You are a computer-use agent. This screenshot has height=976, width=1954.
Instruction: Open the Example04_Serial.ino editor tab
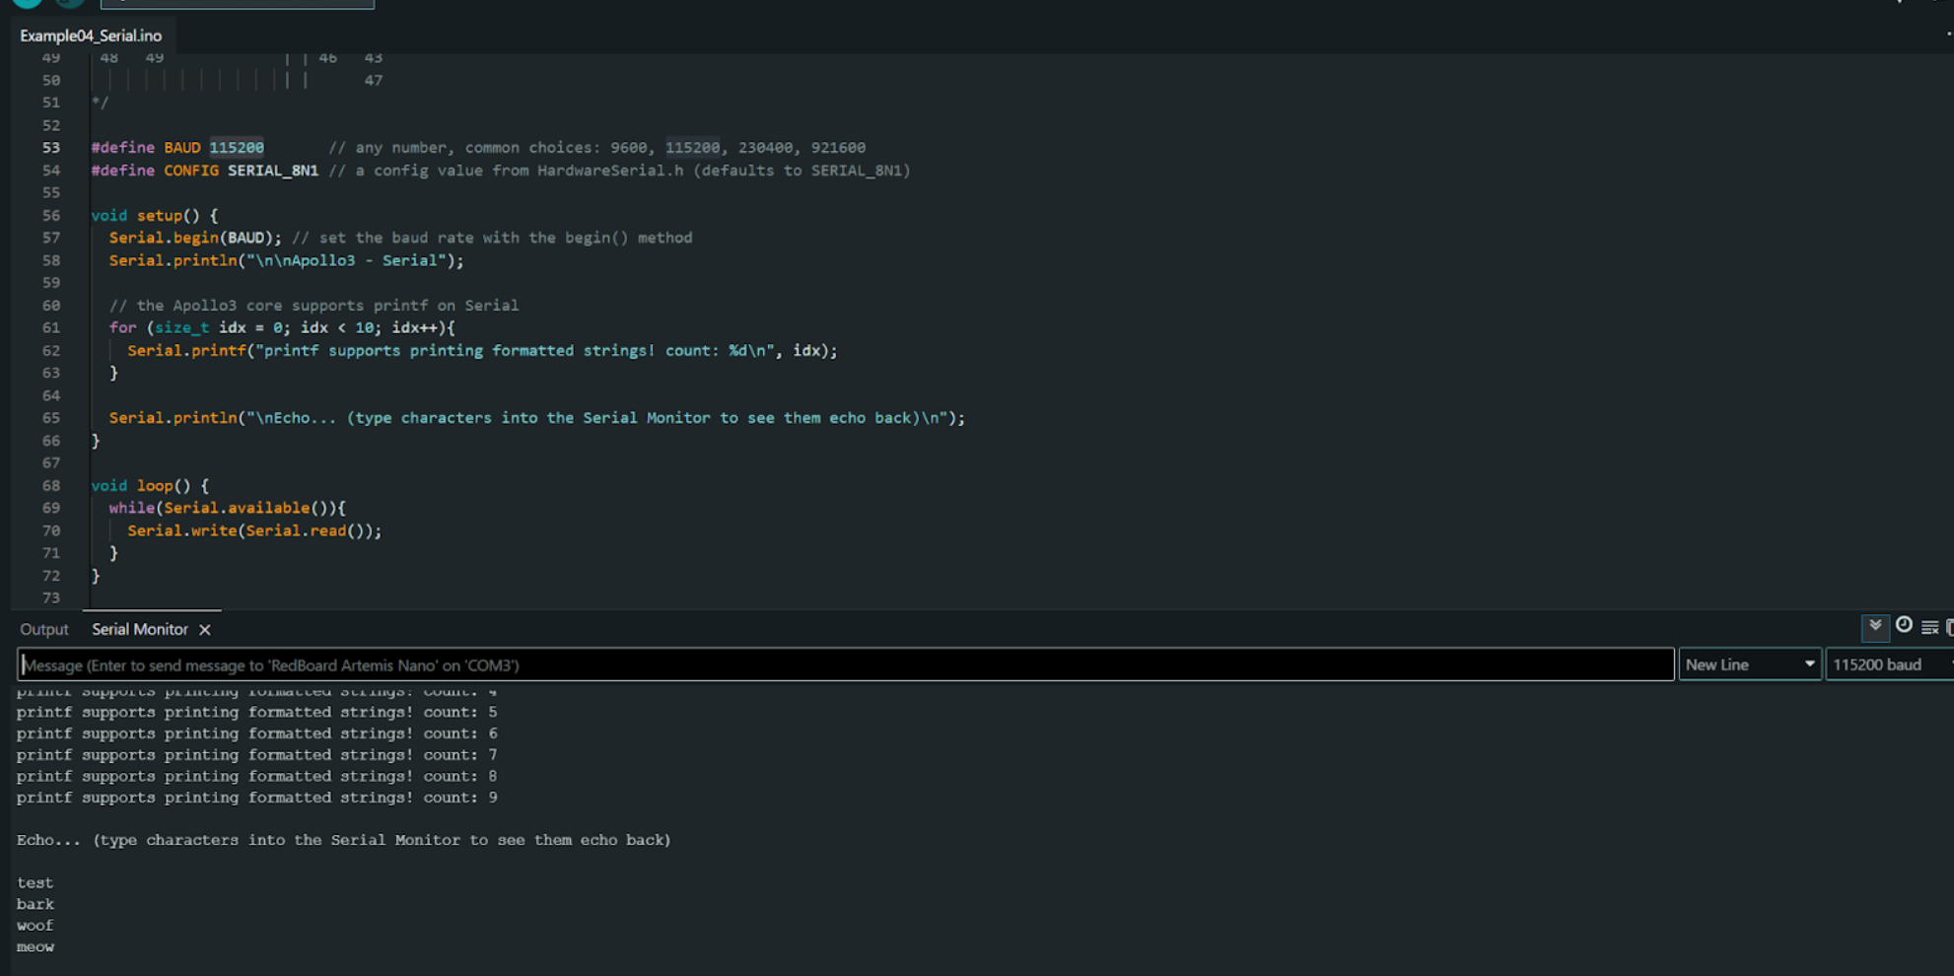(x=91, y=35)
